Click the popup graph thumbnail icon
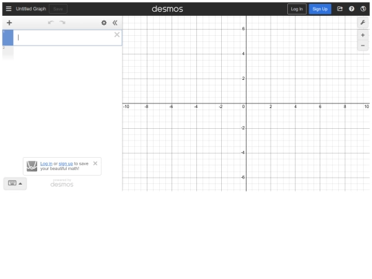 (32, 166)
